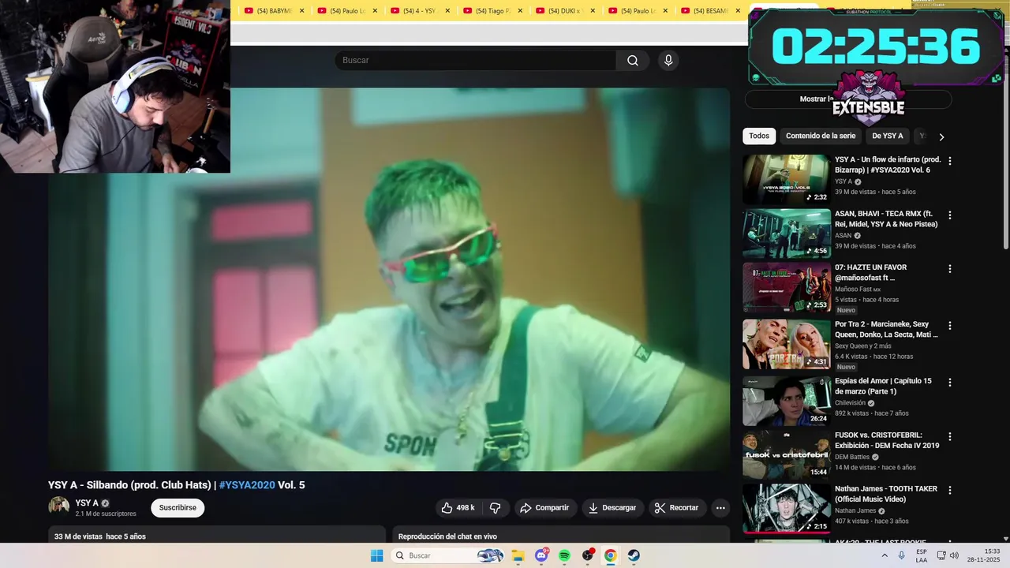Open OBS from the taskbar
This screenshot has height=568, width=1010.
tap(588, 555)
